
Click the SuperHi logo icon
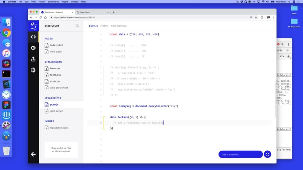(33, 26)
